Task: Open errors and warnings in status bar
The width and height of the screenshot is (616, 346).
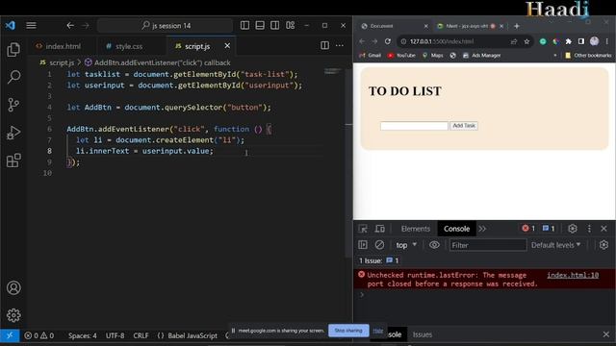Action: [39, 335]
